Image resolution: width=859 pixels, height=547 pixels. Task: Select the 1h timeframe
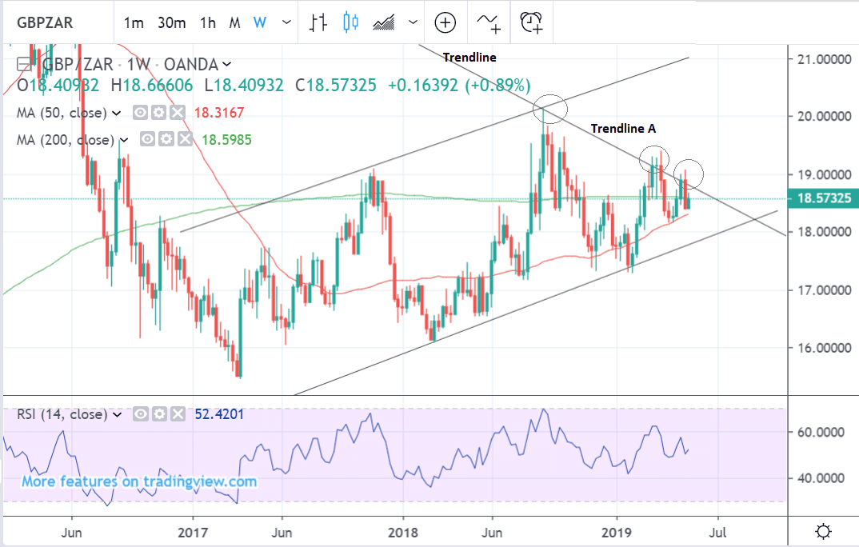208,22
